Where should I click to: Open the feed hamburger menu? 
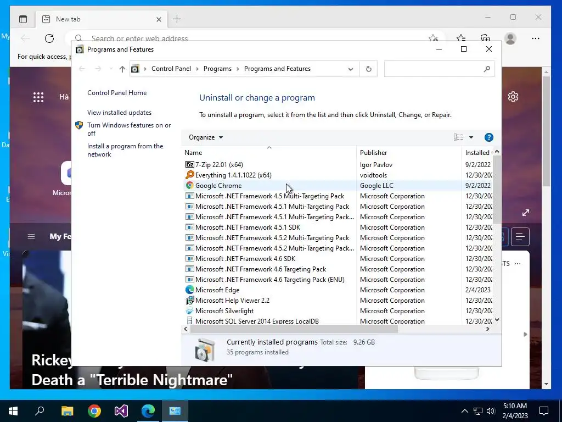tap(31, 236)
